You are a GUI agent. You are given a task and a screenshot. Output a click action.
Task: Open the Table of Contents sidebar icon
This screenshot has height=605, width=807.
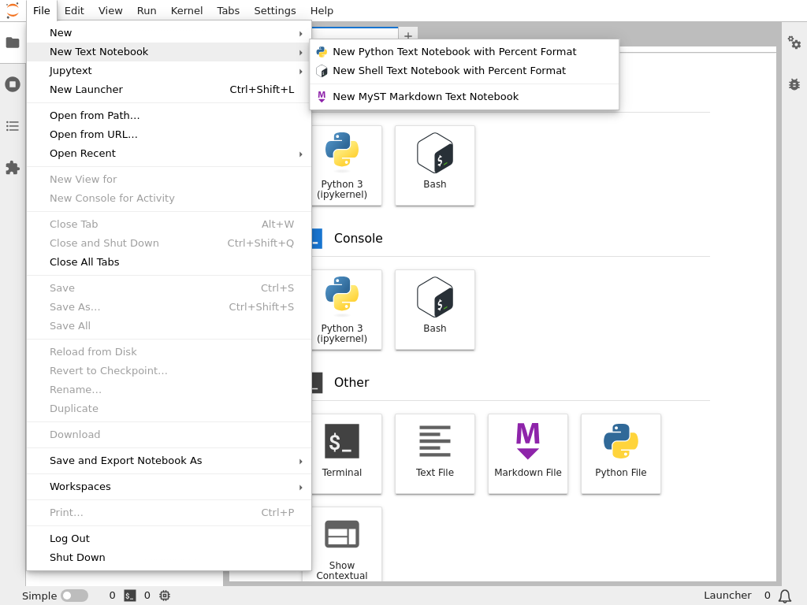click(13, 126)
